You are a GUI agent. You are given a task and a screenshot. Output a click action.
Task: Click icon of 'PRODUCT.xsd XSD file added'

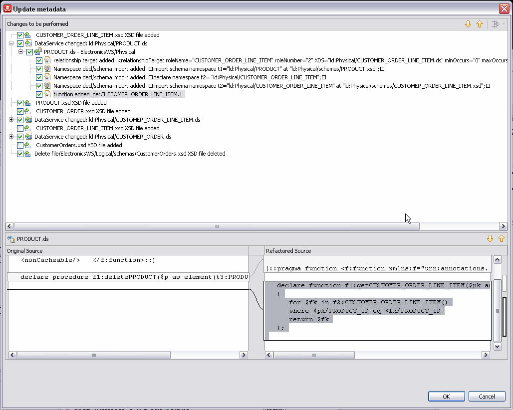28,103
